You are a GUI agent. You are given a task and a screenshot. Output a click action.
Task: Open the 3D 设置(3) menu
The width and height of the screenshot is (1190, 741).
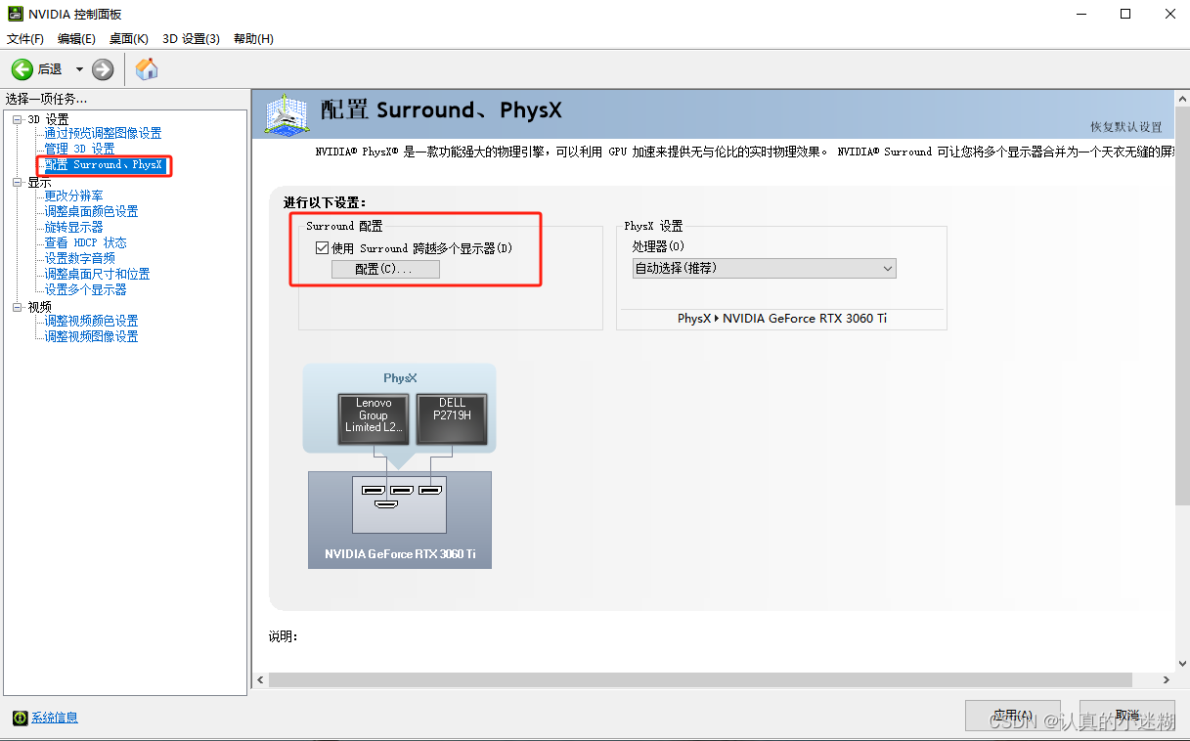tap(191, 39)
